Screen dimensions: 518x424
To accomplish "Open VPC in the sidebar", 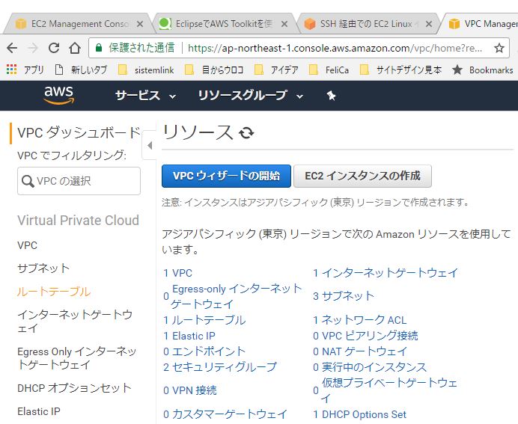I will click(x=27, y=245).
